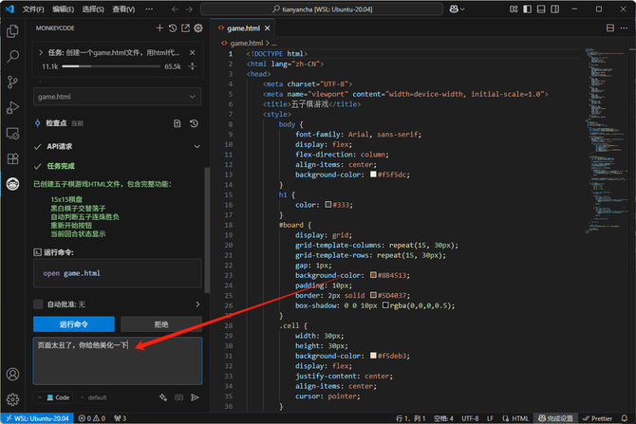Click the send message arrow icon
This screenshot has height=424, width=636.
[195, 397]
